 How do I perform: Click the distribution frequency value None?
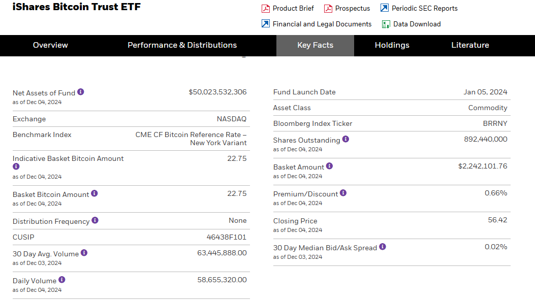pyautogui.click(x=237, y=221)
